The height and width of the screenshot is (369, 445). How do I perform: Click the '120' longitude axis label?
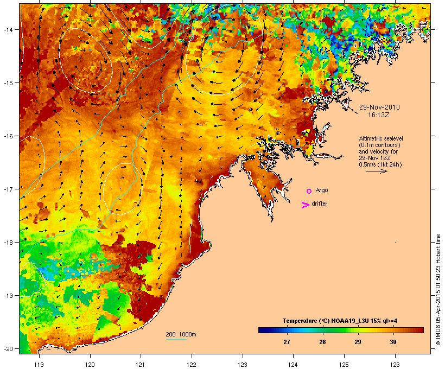[90, 365]
